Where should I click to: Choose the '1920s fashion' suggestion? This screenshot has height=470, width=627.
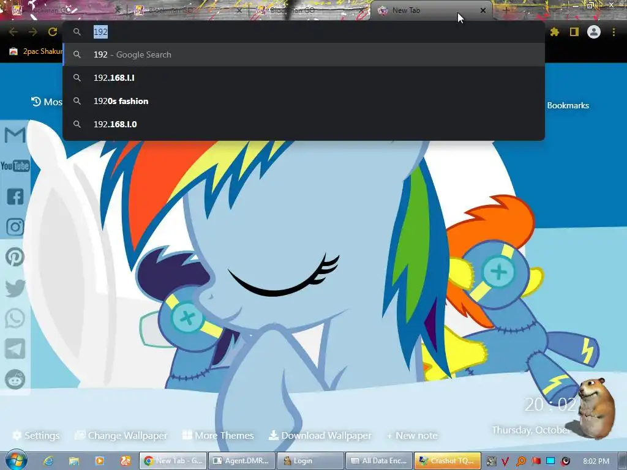coord(304,101)
